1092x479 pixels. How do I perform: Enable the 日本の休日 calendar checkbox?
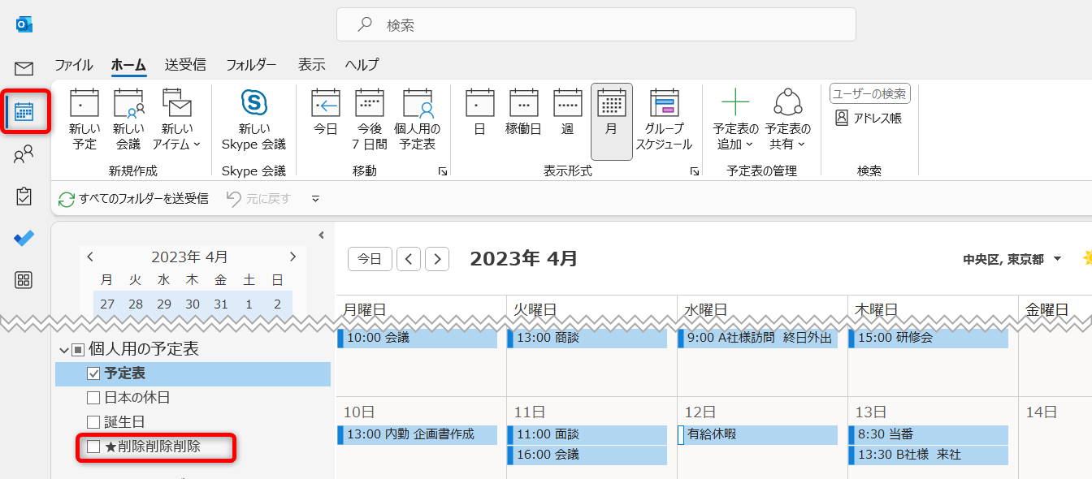coord(93,398)
